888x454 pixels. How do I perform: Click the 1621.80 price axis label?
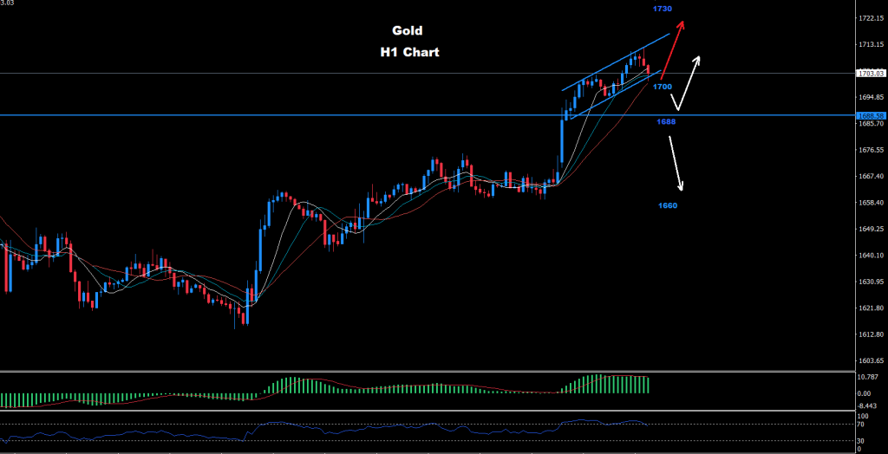(871, 308)
